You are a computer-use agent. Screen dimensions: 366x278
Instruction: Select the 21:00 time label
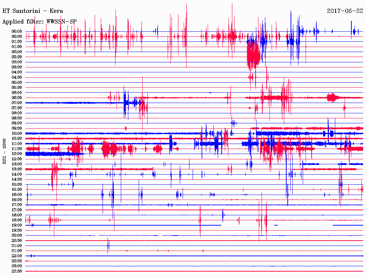[x=17, y=246]
